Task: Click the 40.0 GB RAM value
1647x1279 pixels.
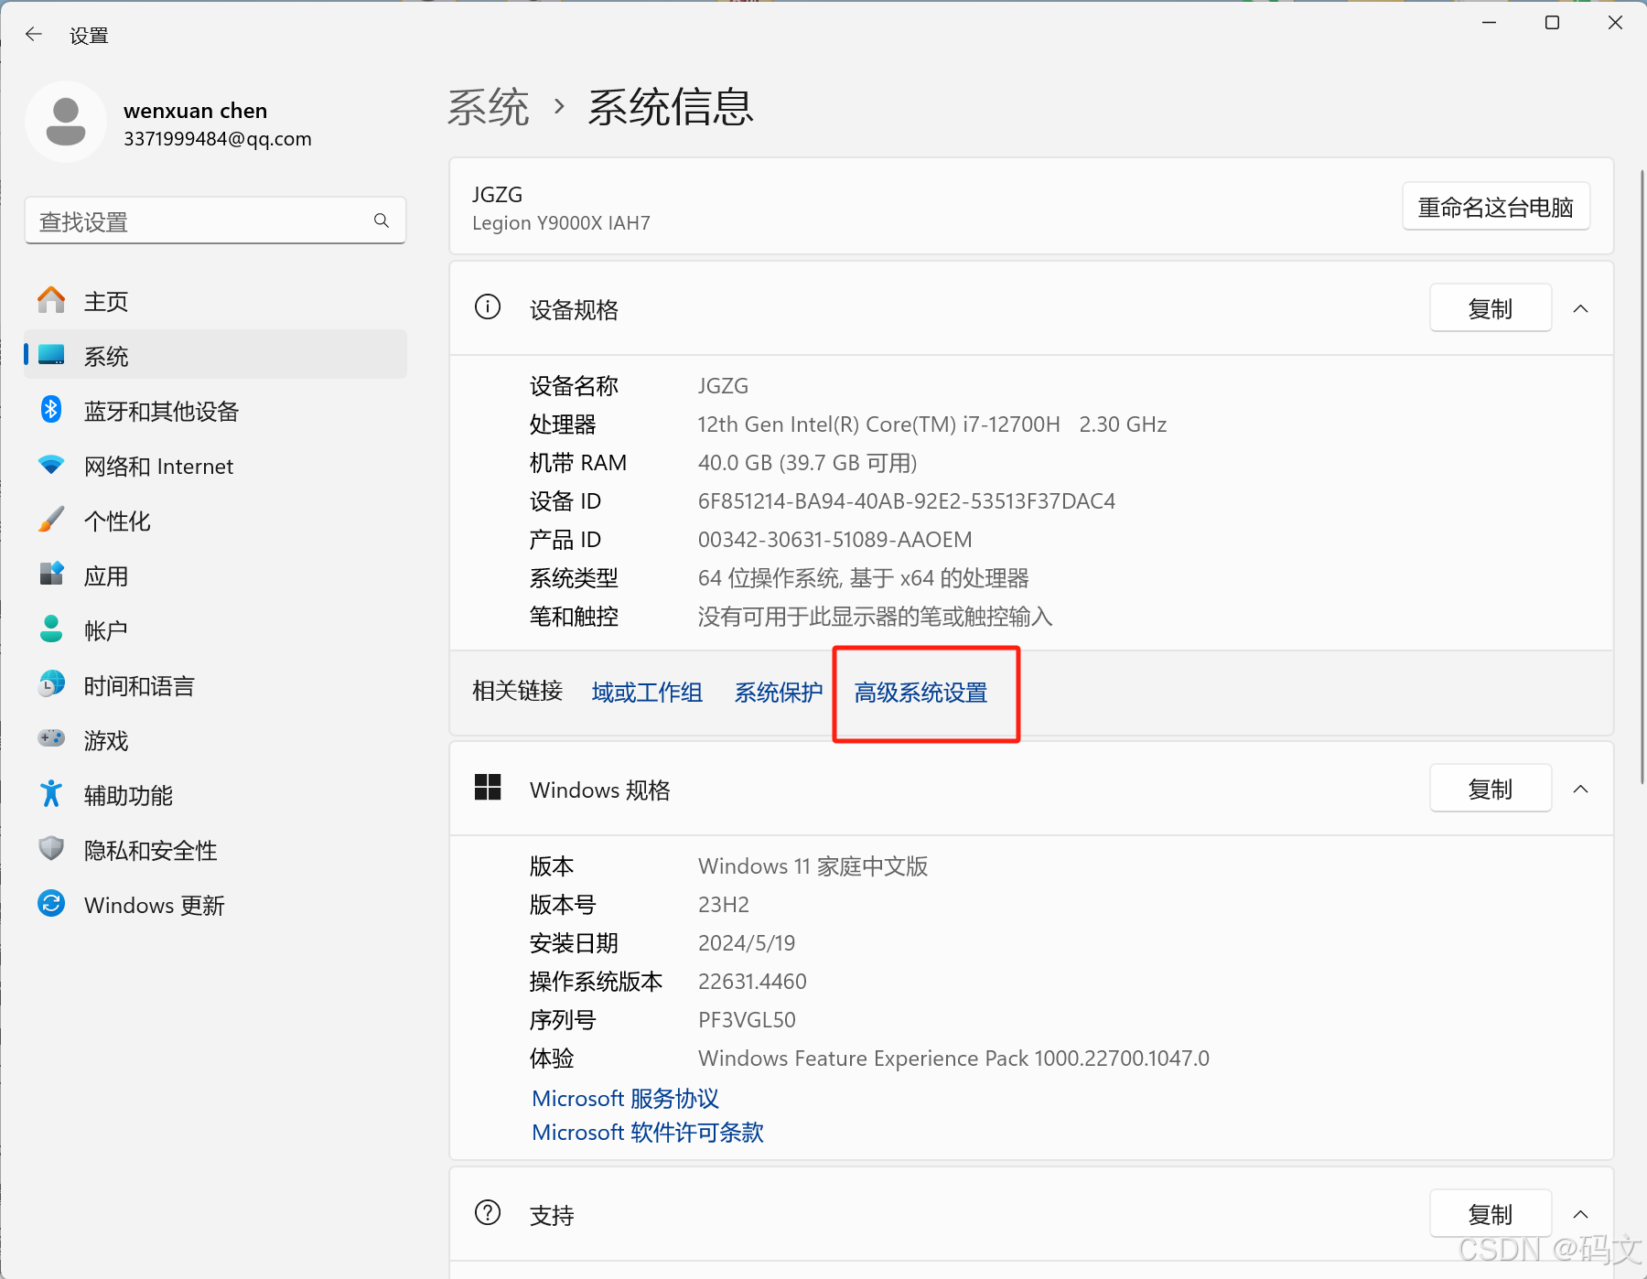Action: [x=808, y=463]
